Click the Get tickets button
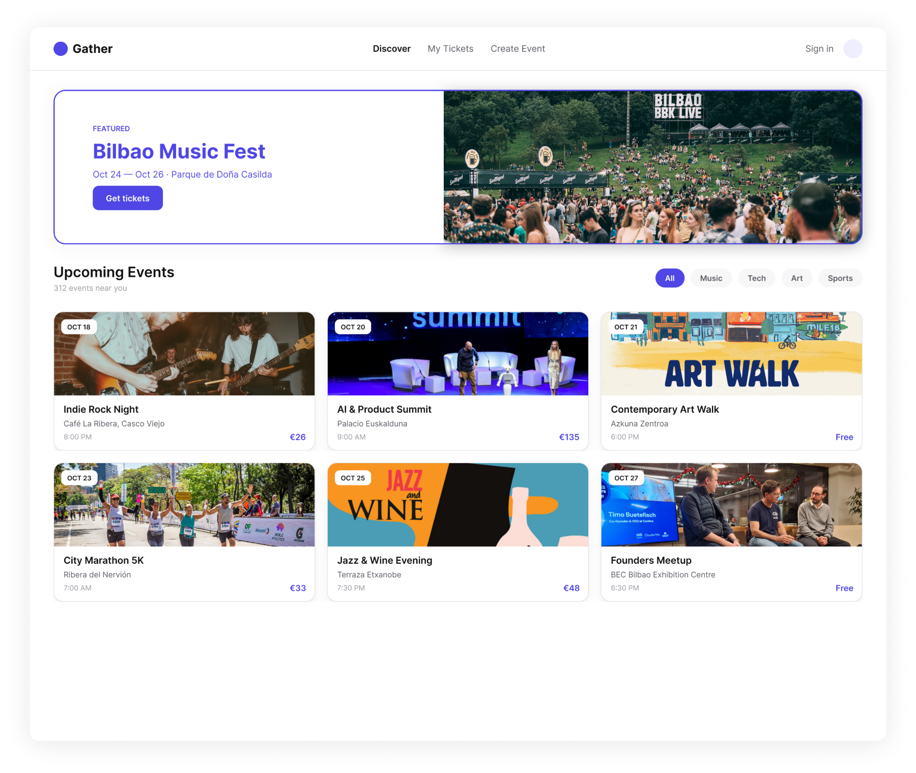 pos(128,198)
